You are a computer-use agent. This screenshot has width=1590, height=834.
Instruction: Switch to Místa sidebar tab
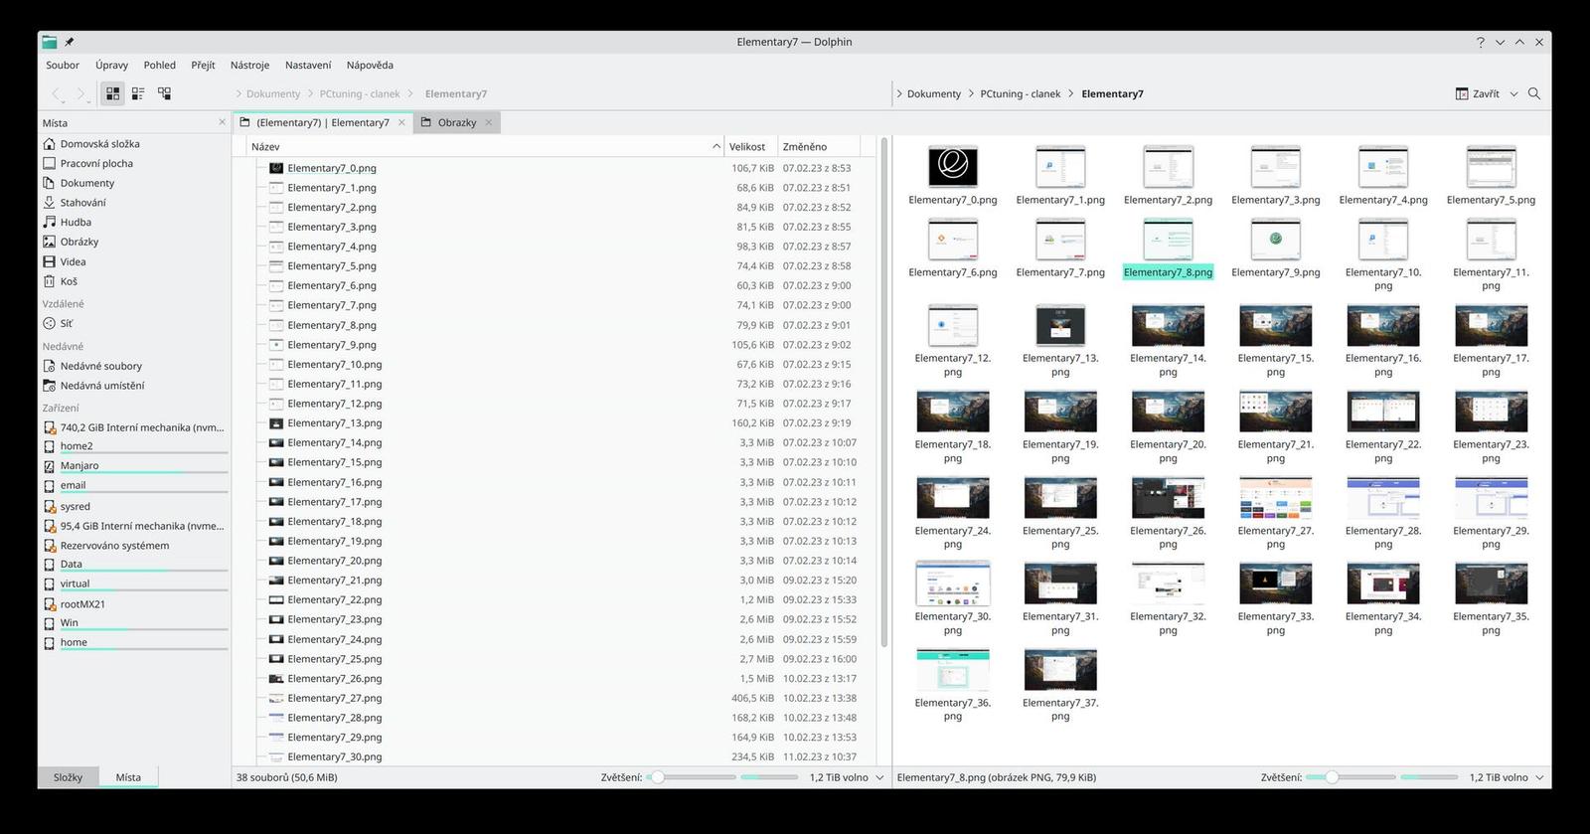coord(128,777)
